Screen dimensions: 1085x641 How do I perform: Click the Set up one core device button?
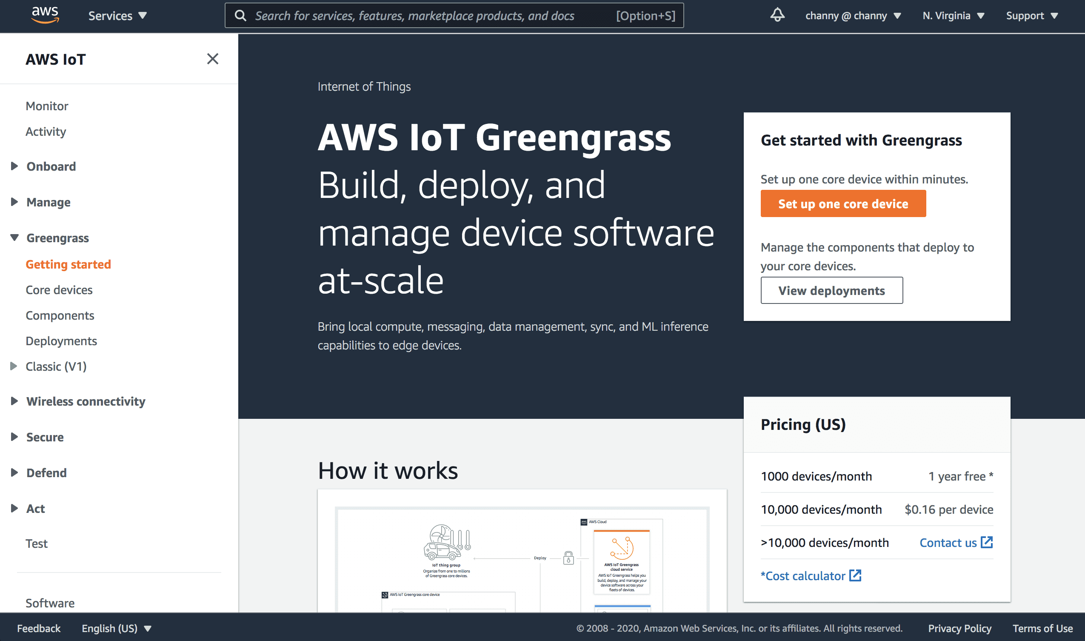tap(843, 204)
